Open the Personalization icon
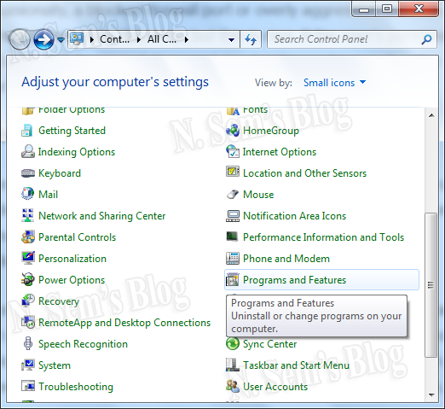Viewport: 445px width, 409px height. pyautogui.click(x=28, y=259)
